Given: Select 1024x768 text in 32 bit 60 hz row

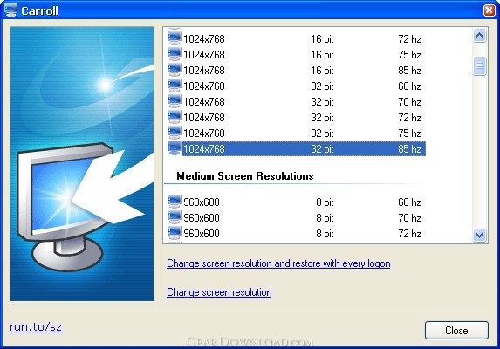Looking at the screenshot, I should (204, 86).
